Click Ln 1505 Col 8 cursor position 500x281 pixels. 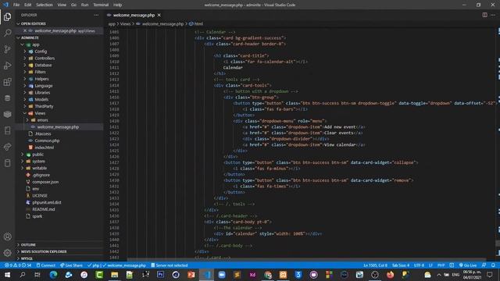[x=375, y=265]
